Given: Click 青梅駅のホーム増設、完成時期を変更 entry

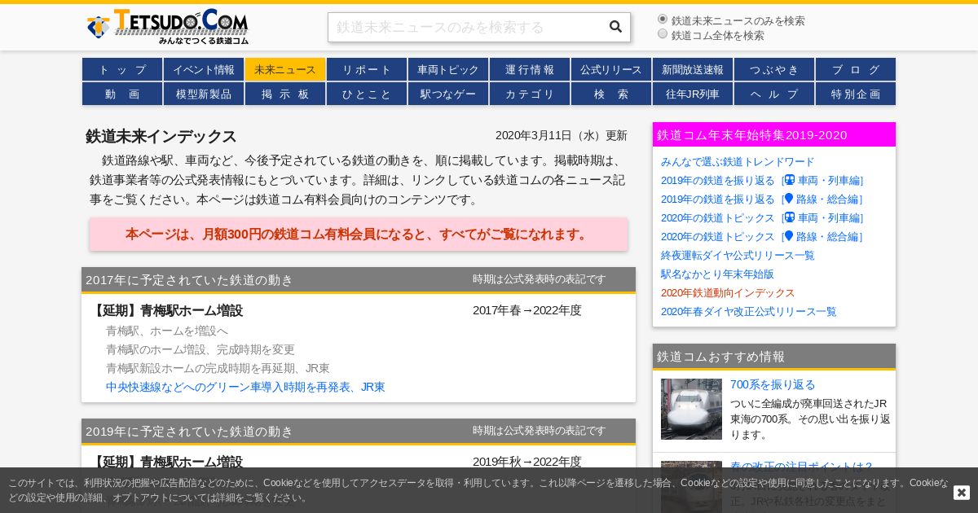Looking at the screenshot, I should coord(200,349).
